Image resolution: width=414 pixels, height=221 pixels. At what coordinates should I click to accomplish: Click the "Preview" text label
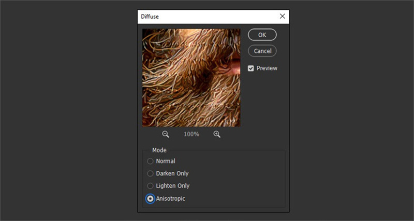(x=267, y=68)
